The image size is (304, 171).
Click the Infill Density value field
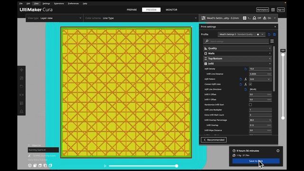(260, 69)
